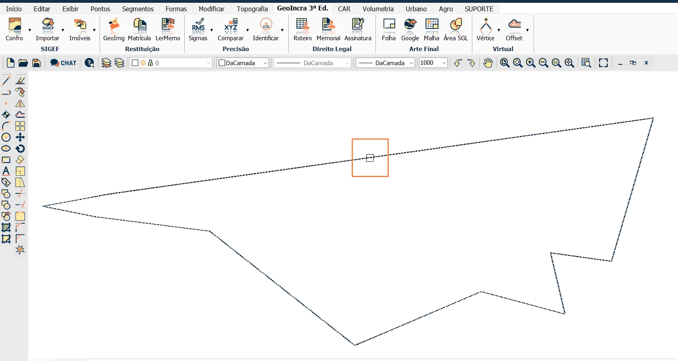Screen dimensions: 678x361
Task: Select the Array grid tool
Action: point(20,126)
